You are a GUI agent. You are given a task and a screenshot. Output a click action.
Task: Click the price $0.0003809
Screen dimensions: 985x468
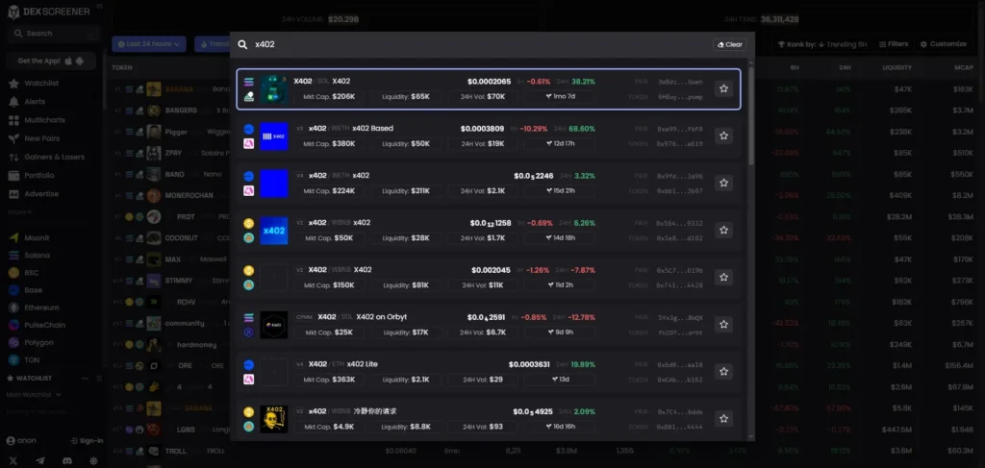click(x=483, y=129)
